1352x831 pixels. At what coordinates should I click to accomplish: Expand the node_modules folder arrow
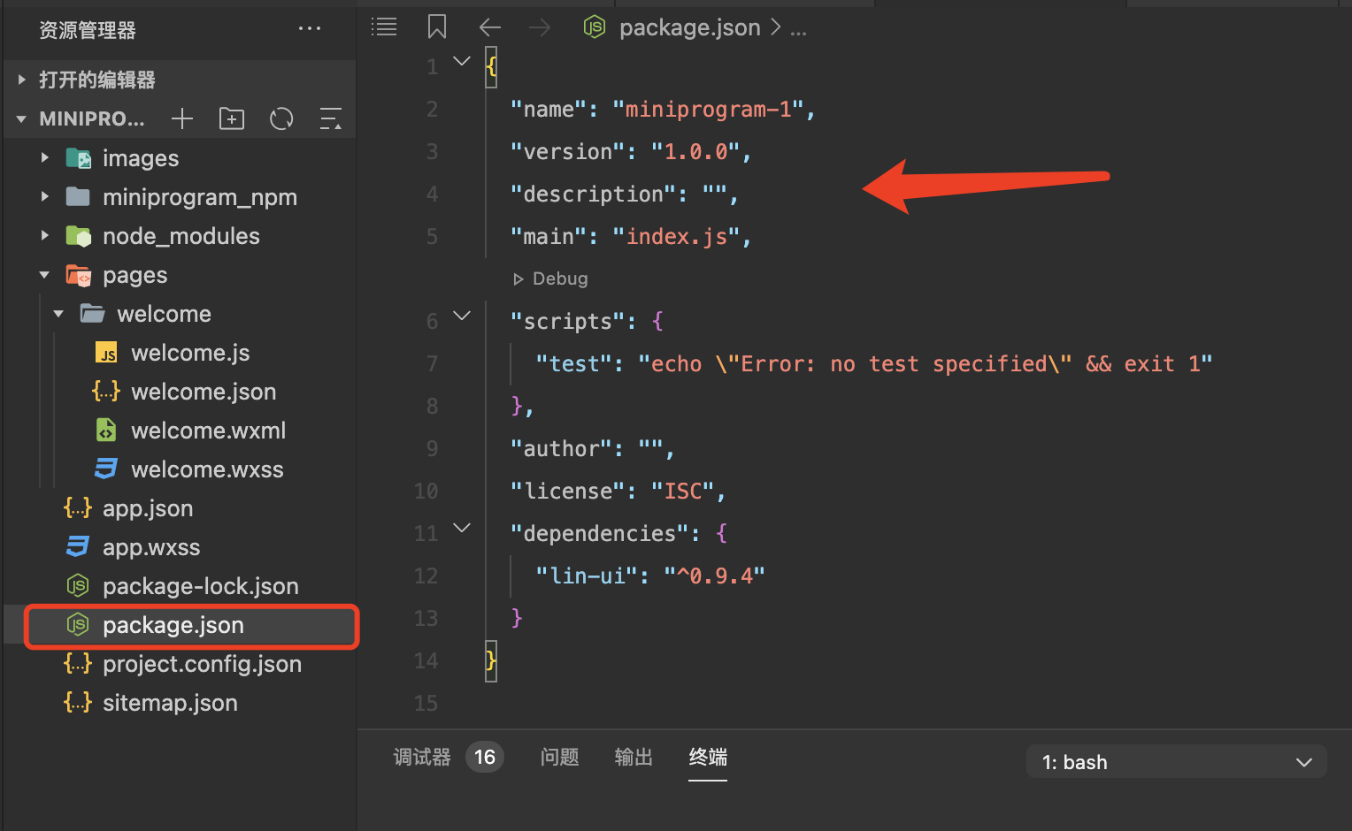(x=44, y=236)
